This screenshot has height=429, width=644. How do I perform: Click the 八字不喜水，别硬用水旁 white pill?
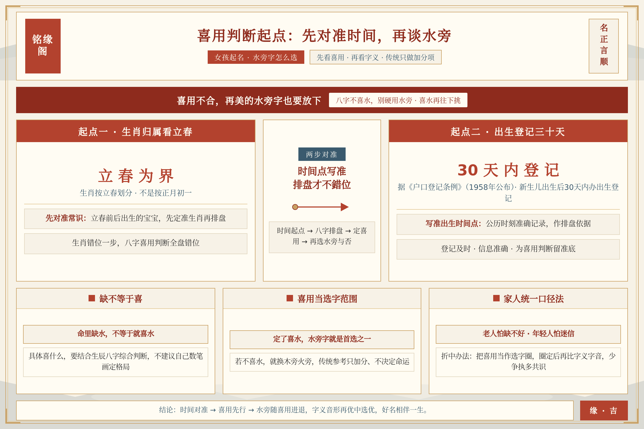[x=398, y=100]
